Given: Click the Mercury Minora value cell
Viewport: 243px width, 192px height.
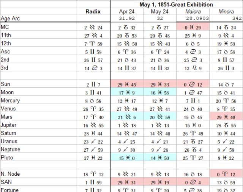Looking at the screenshot, I should 226,100.
